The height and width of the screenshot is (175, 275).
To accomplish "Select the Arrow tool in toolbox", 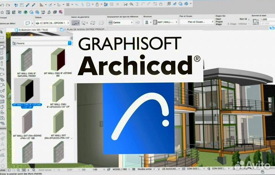I will click(x=2, y=32).
